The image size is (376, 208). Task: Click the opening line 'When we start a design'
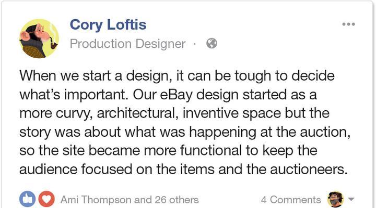coord(94,76)
